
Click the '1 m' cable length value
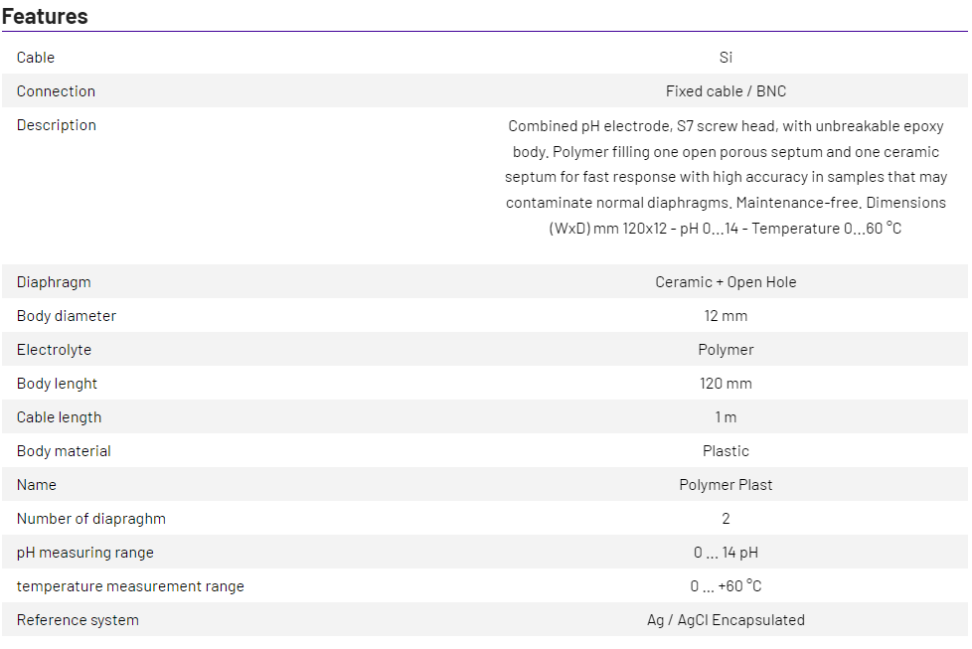(726, 417)
